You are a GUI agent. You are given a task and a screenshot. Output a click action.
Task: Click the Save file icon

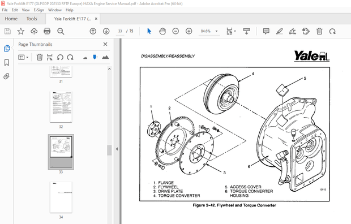(7, 31)
